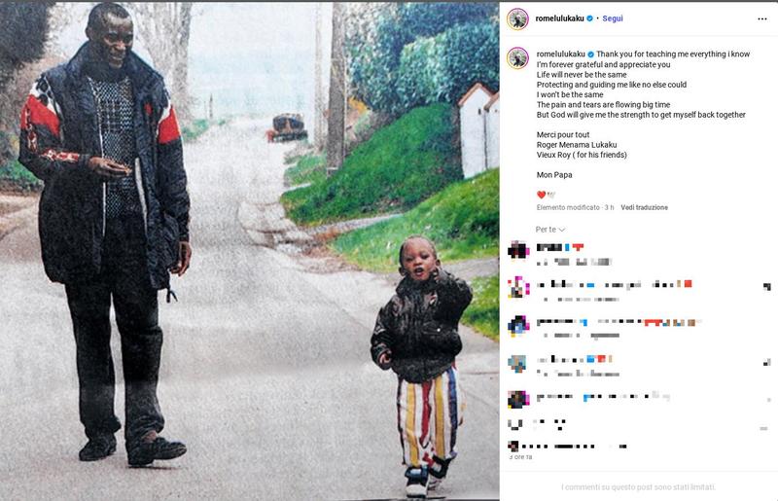
Task: Click the avatar next to the caption text
Action: pos(517,58)
